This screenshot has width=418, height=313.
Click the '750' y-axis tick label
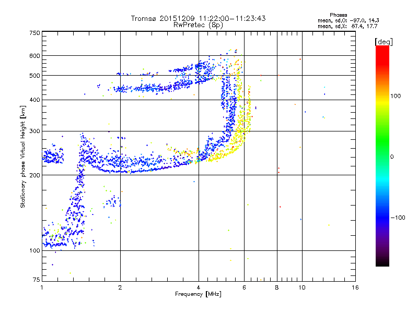click(34, 33)
